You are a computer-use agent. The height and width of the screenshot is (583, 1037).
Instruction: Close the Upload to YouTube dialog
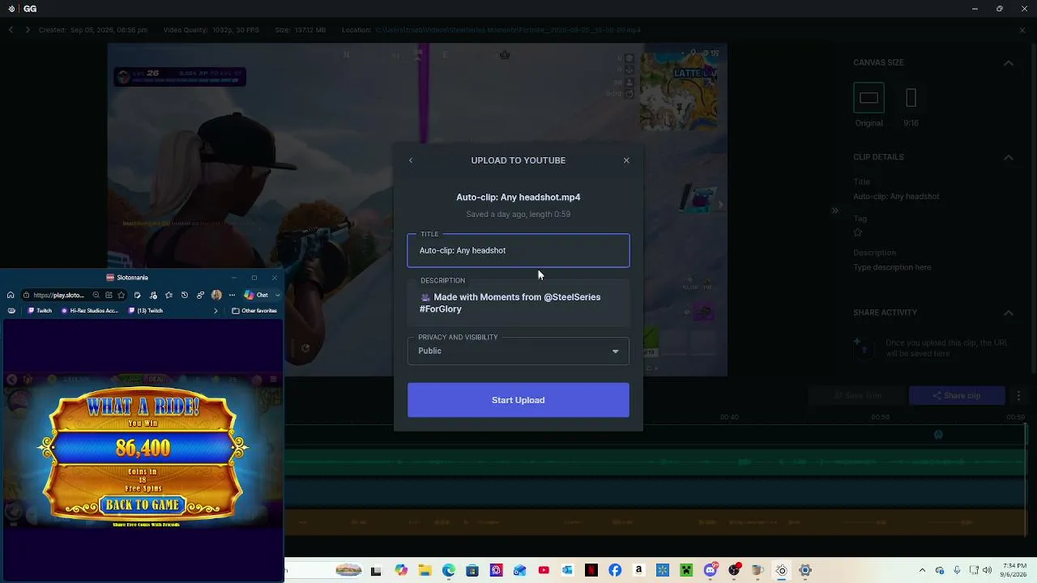(x=626, y=160)
